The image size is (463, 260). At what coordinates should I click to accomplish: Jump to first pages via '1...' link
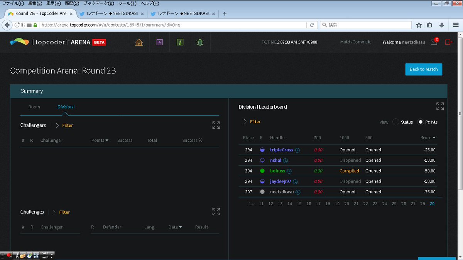pyautogui.click(x=252, y=203)
